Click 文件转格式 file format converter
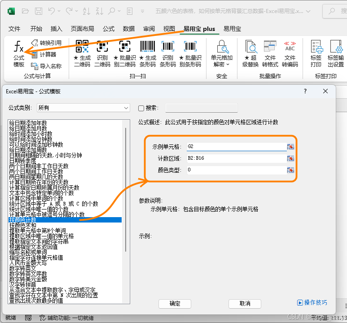This screenshot has height=323, width=347. click(270, 54)
